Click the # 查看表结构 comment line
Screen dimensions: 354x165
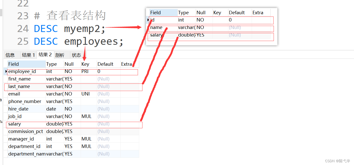pos(70,16)
